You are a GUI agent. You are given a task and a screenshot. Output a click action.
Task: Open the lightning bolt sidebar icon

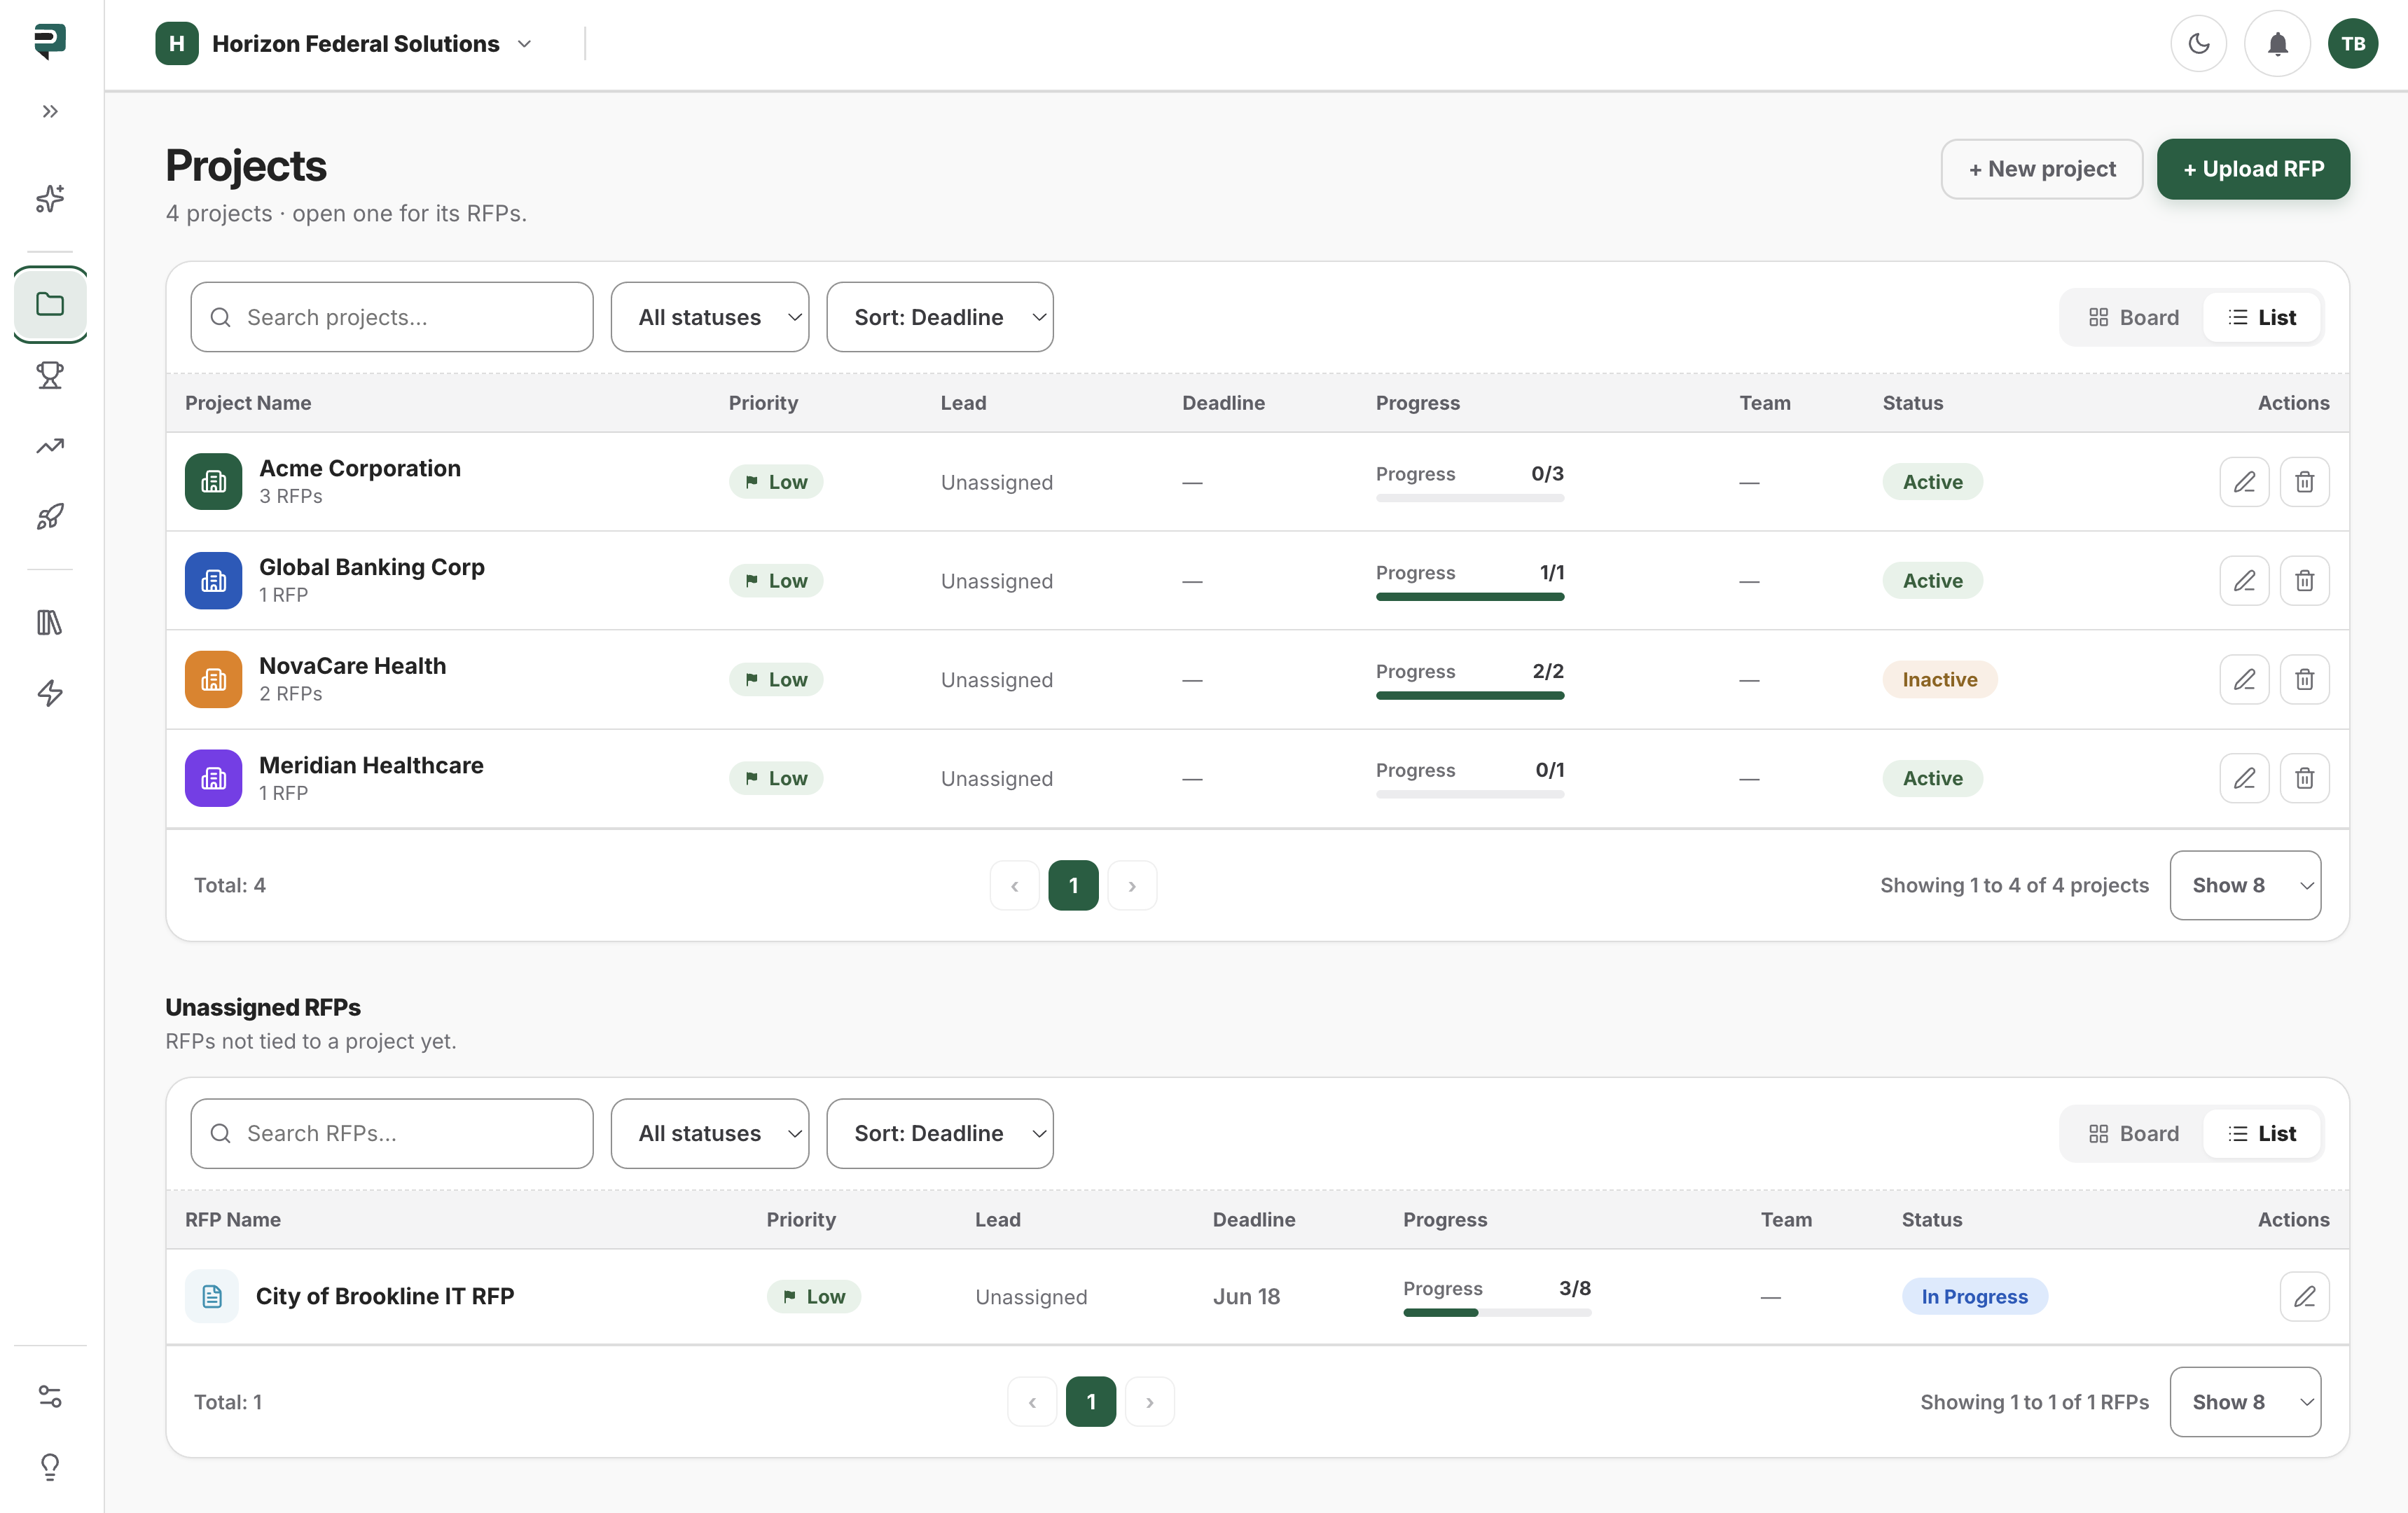click(x=50, y=693)
